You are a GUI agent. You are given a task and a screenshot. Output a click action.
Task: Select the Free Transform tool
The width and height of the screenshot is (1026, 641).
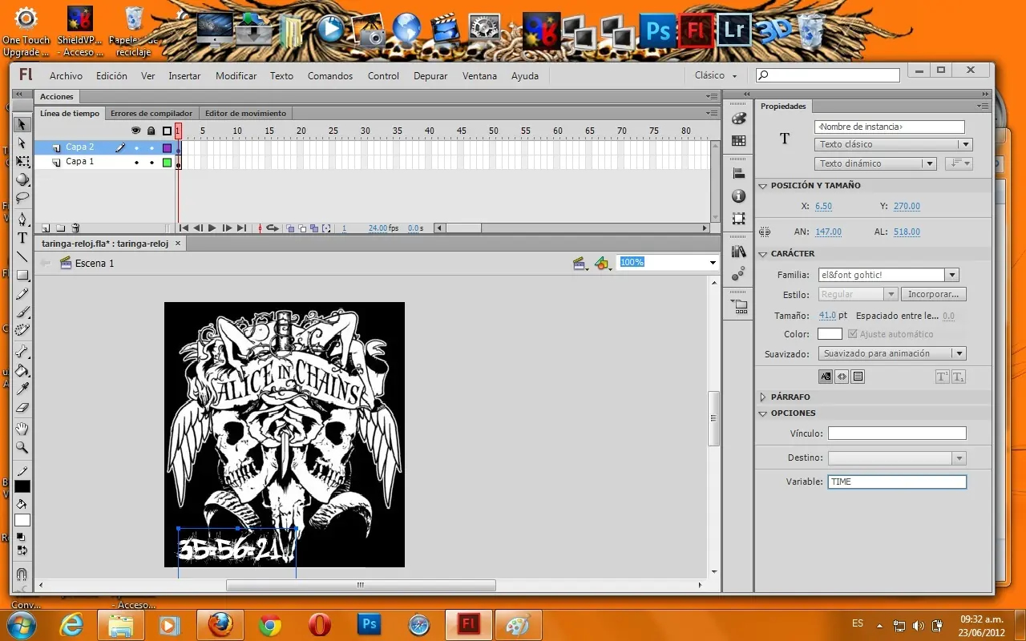click(22, 161)
